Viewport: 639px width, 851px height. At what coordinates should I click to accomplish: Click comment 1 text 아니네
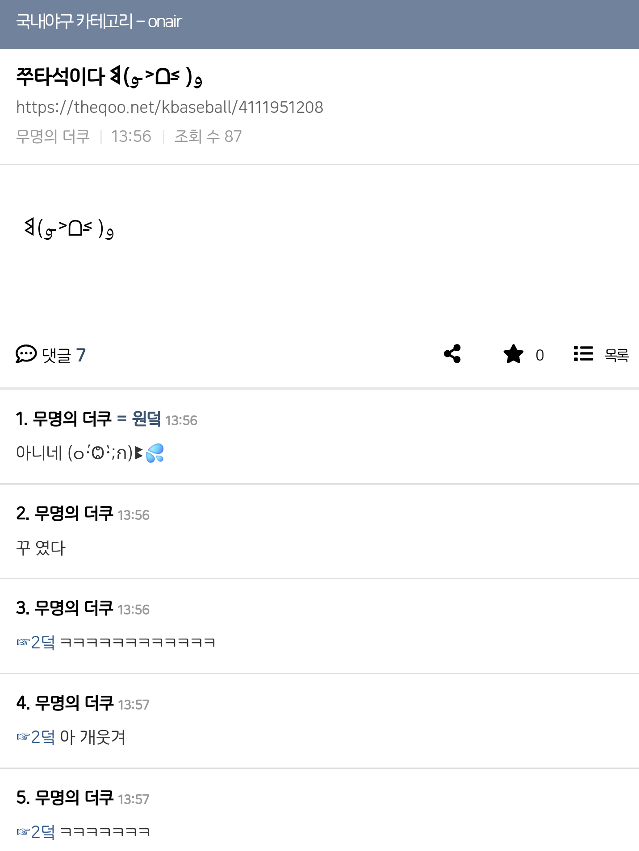coord(39,452)
